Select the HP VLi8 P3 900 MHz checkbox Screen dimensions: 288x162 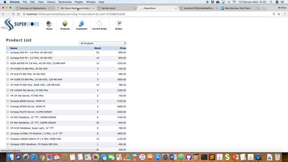click(x=8, y=74)
